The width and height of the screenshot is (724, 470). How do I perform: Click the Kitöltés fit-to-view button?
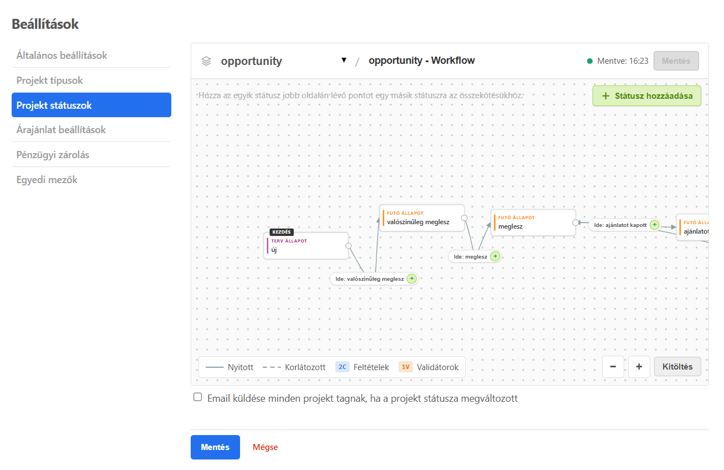677,367
